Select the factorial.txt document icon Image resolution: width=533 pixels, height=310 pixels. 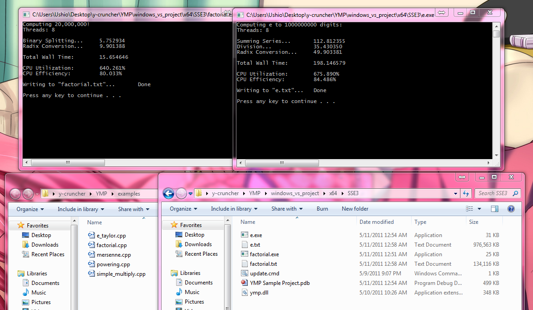pos(245,264)
